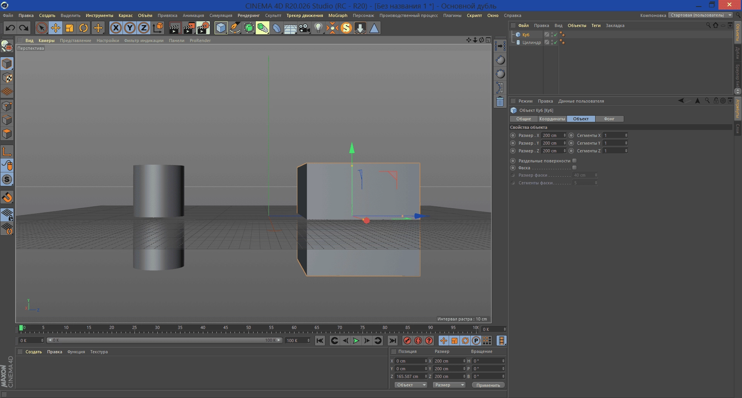Image resolution: width=742 pixels, height=398 pixels.
Task: Adjust rotation H stepper arrows
Action: [x=503, y=361]
